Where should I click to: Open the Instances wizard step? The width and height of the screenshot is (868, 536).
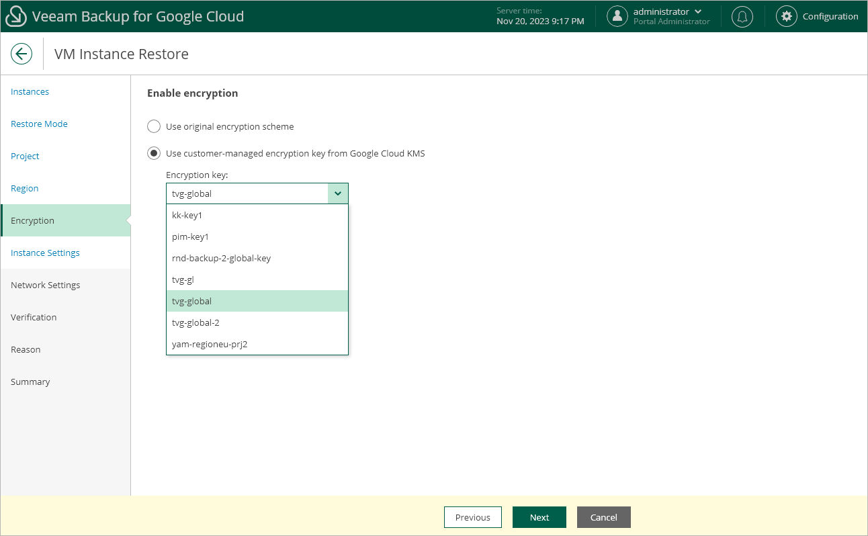pyautogui.click(x=66, y=91)
